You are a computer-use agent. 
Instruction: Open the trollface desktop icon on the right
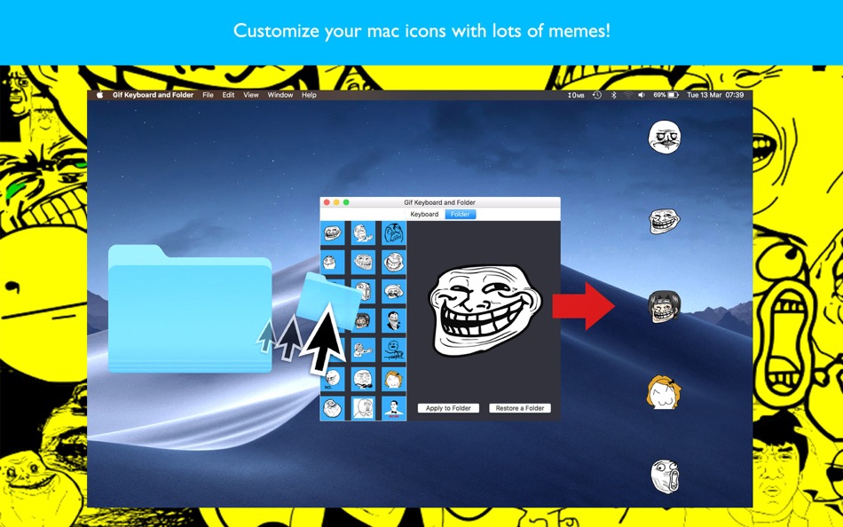[x=667, y=221]
